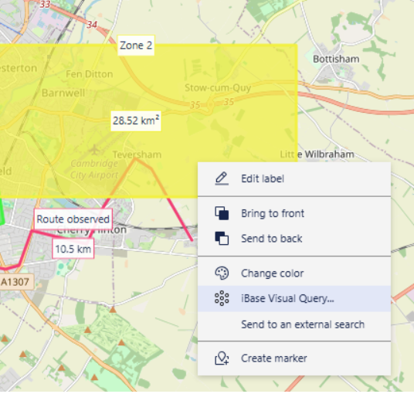Choose Create marker from context menu
Screen dimensions: 414x394
294,358
